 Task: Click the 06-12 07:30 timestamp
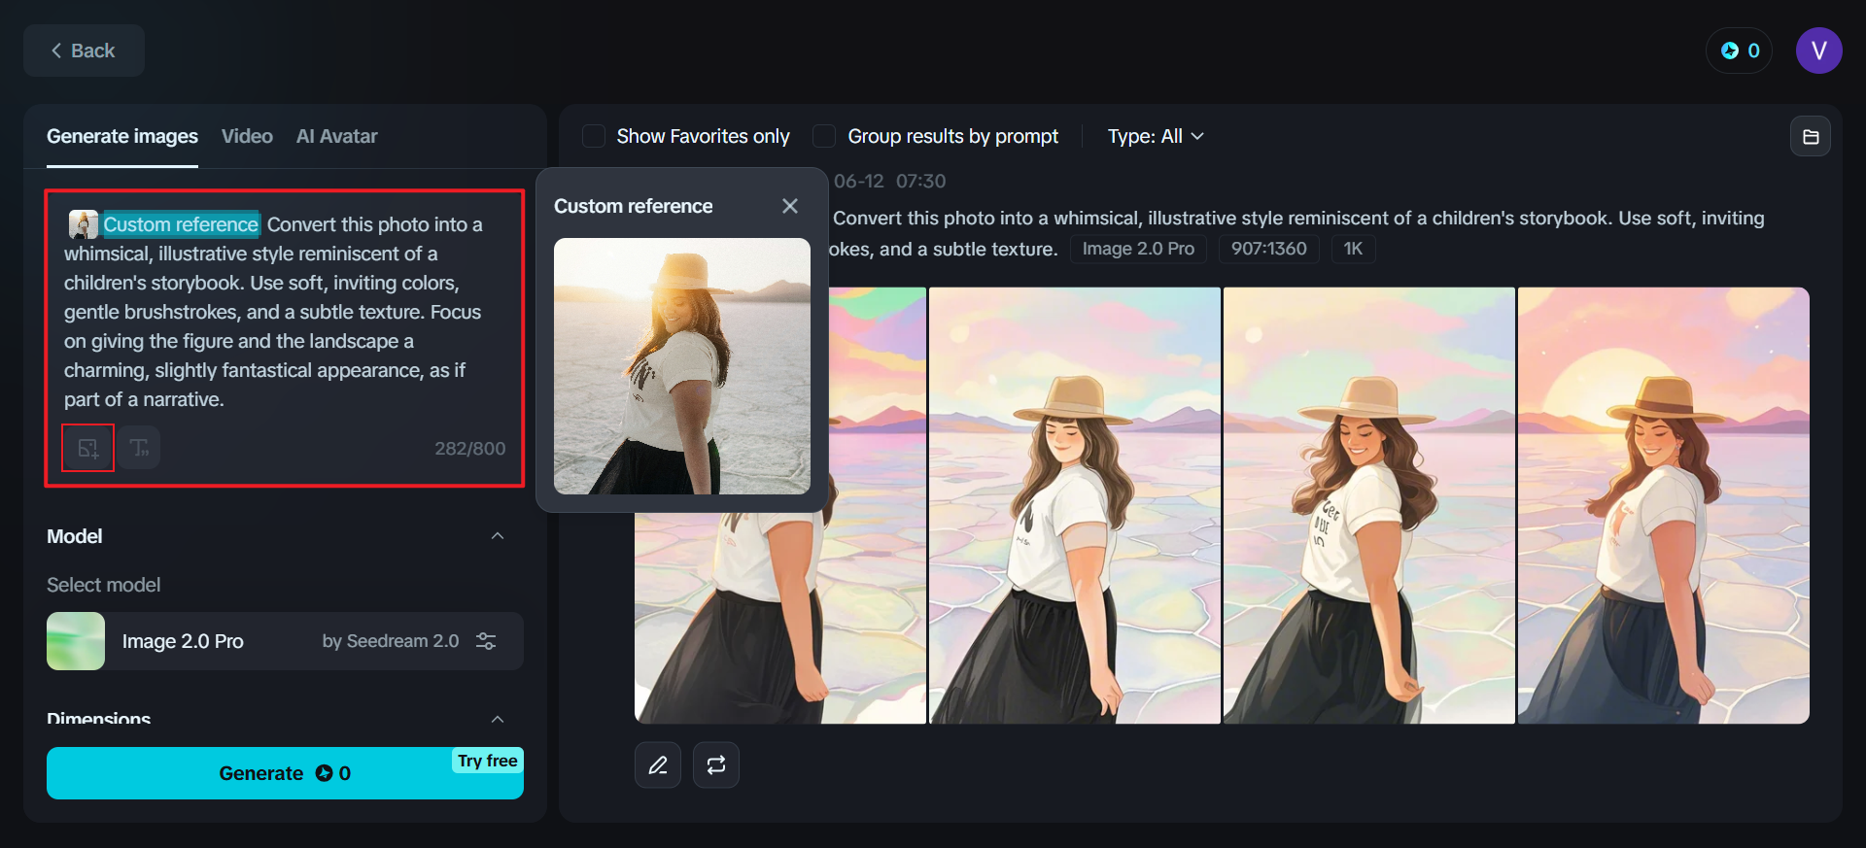point(889,181)
